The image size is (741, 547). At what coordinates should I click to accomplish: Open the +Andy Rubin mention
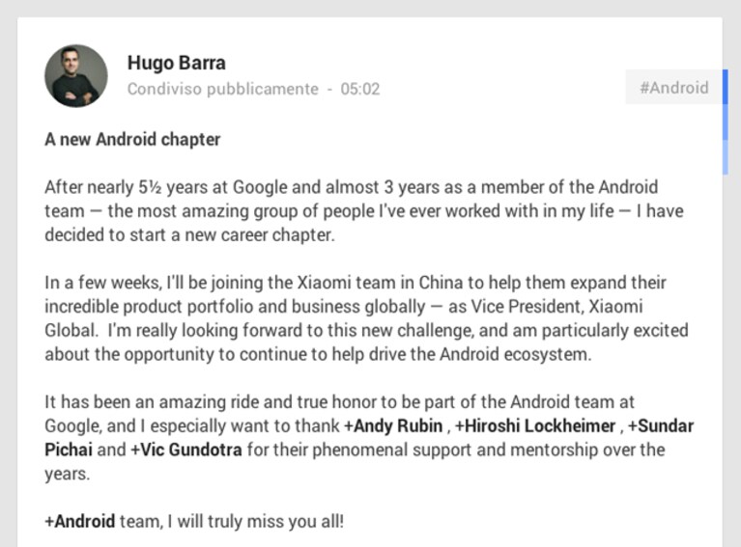click(x=393, y=425)
